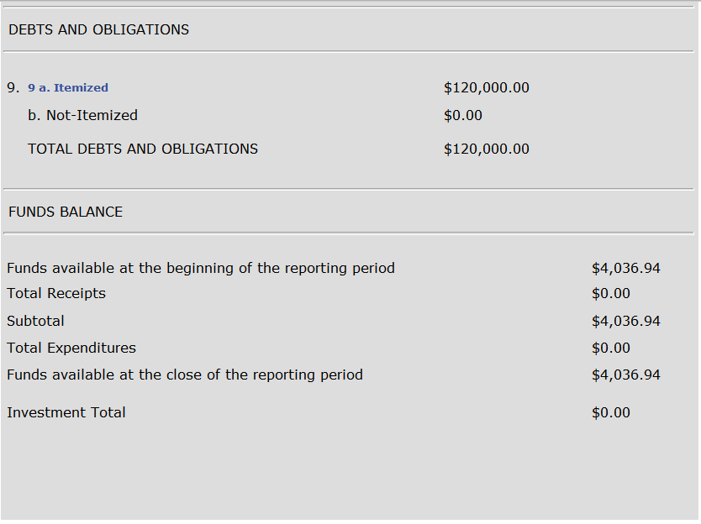The image size is (701, 524).
Task: Click the DEBTS AND OBLIGATIONS section header
Action: 99,29
